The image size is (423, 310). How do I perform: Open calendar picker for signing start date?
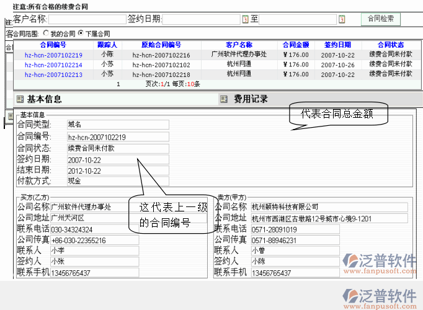click(246, 20)
